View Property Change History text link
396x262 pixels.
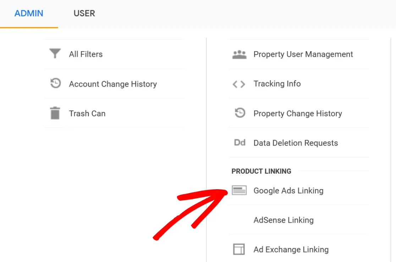point(298,114)
